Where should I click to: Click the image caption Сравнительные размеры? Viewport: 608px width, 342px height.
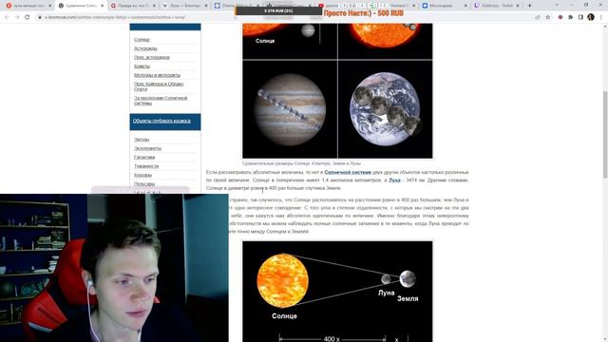(x=301, y=163)
